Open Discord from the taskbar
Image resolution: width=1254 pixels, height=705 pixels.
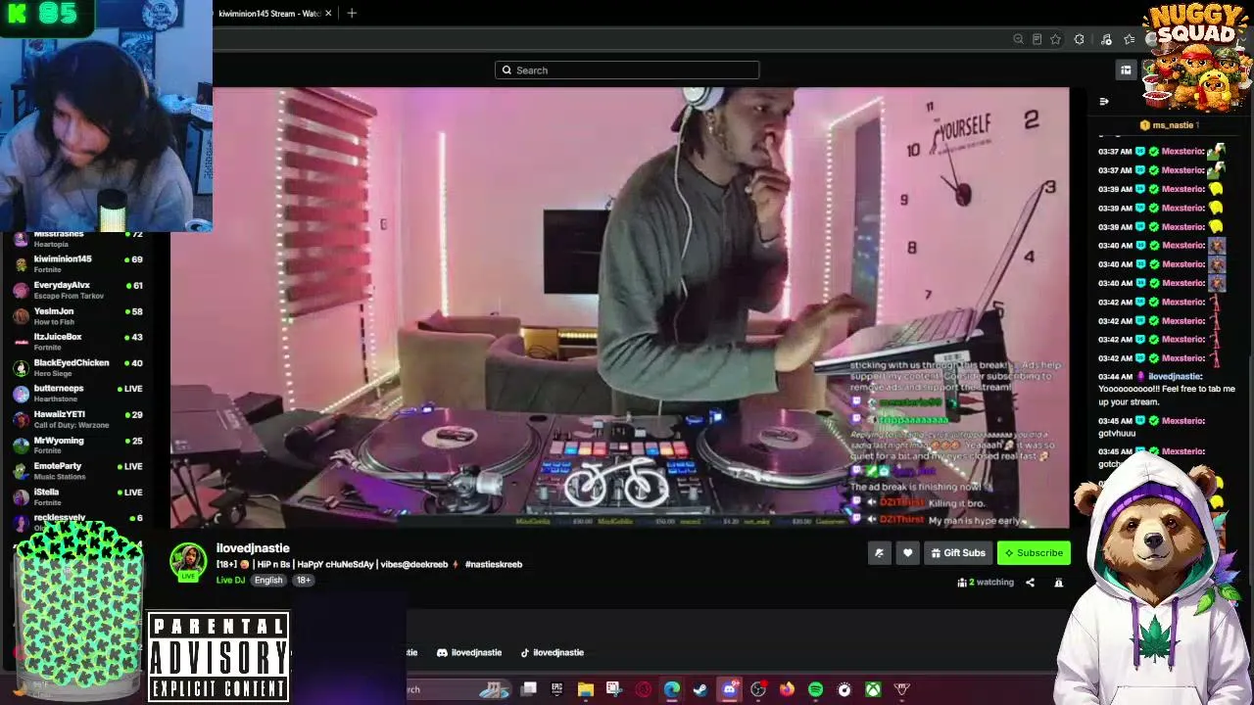coord(729,689)
